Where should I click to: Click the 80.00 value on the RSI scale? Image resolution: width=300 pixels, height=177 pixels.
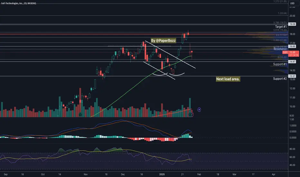coord(292,149)
